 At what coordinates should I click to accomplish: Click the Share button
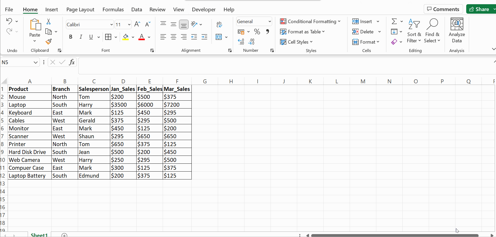click(480, 9)
